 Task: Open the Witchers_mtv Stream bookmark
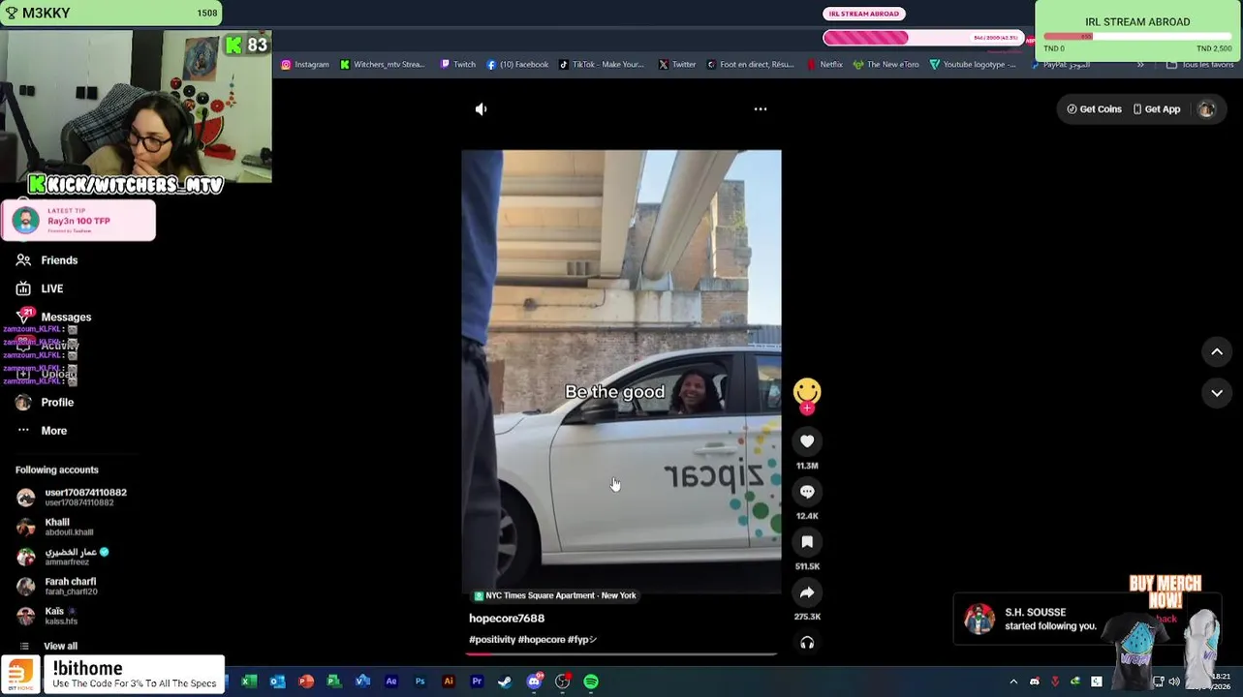tap(382, 65)
